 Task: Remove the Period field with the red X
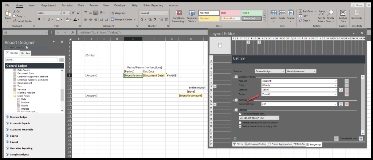pos(347,94)
